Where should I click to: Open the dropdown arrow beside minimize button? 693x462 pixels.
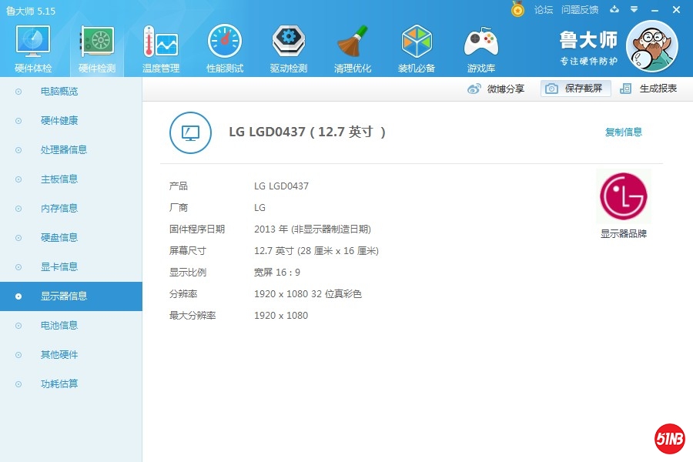pos(634,10)
